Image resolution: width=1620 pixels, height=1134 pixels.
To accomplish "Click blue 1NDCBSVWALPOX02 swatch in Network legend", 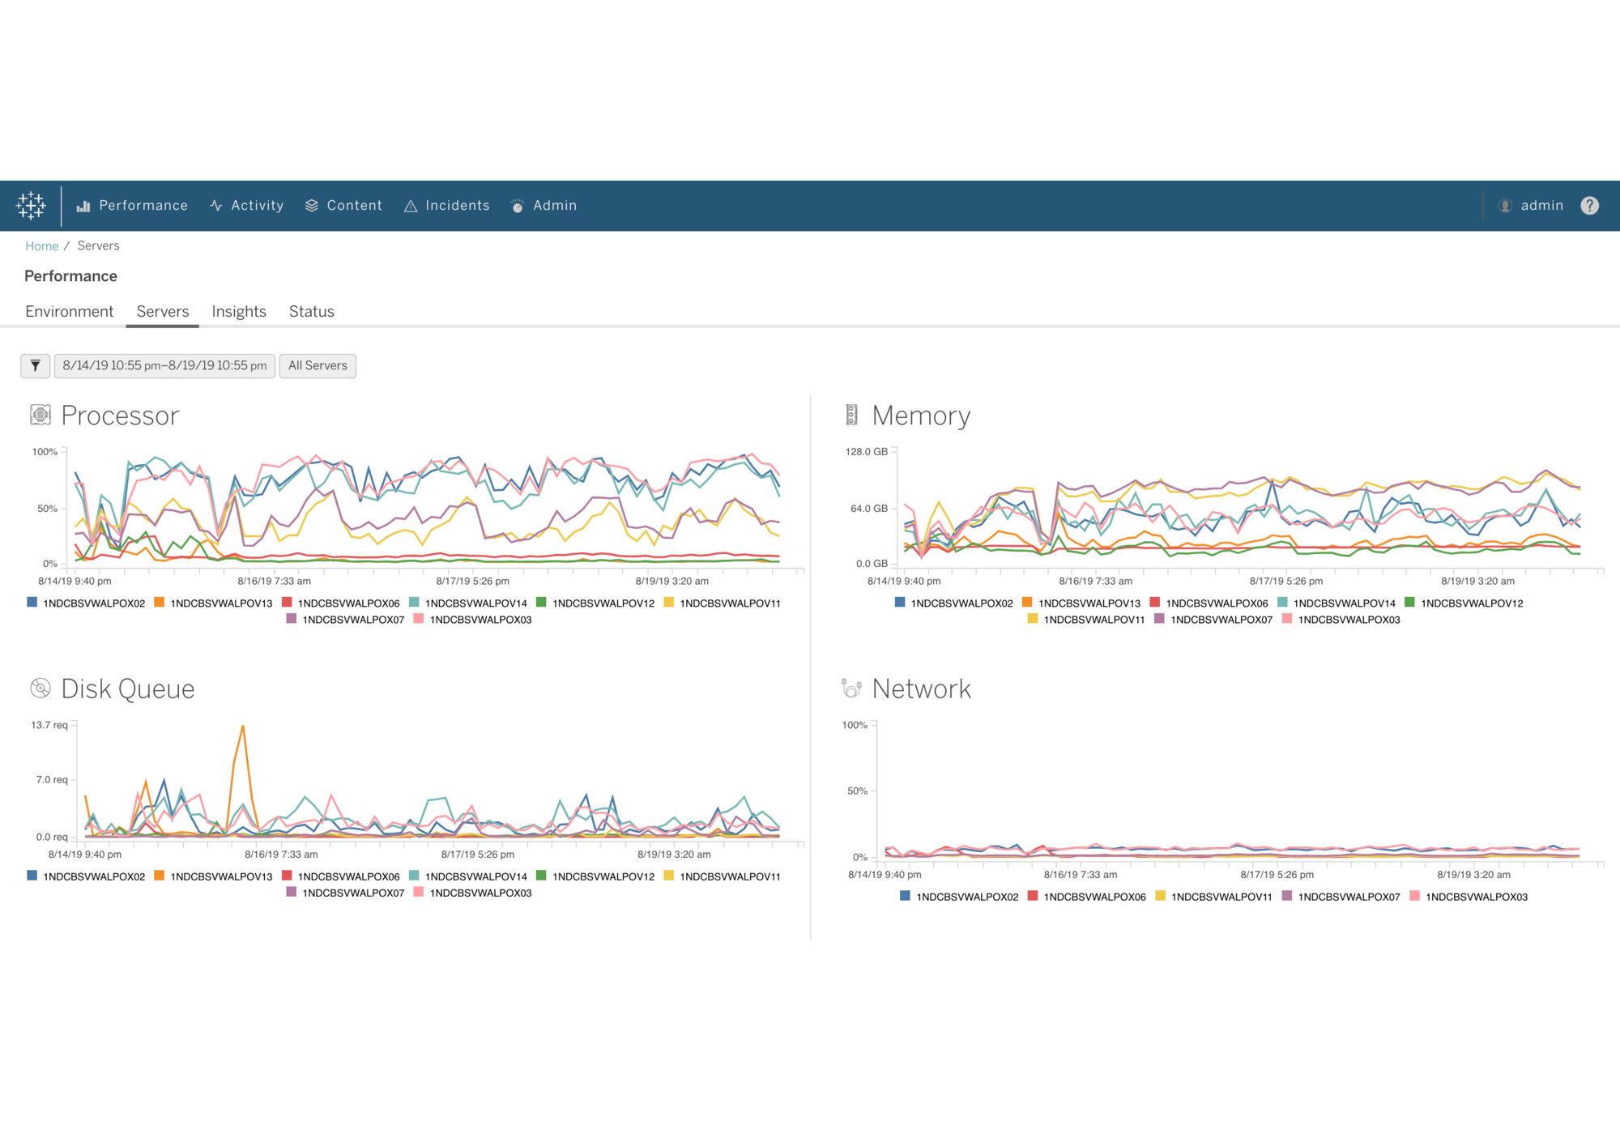I will click(905, 896).
